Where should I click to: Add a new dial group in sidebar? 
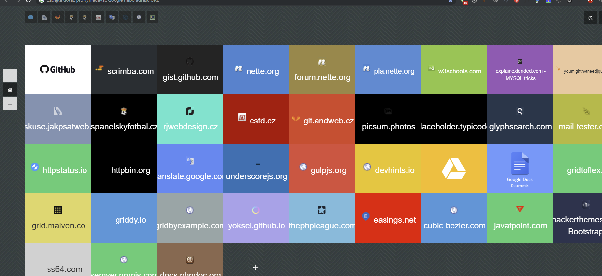click(x=10, y=104)
